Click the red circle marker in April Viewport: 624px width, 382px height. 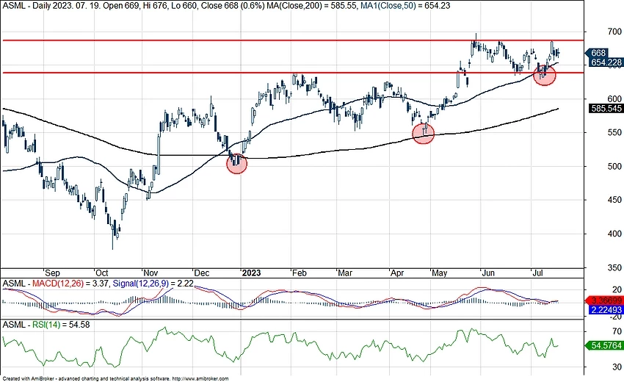(x=424, y=133)
